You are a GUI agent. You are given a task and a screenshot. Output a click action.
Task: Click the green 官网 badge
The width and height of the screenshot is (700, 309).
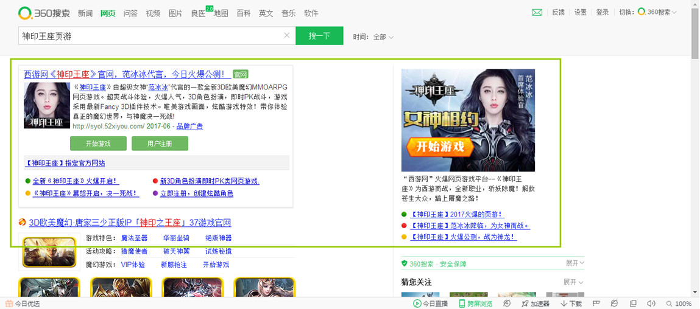click(241, 74)
